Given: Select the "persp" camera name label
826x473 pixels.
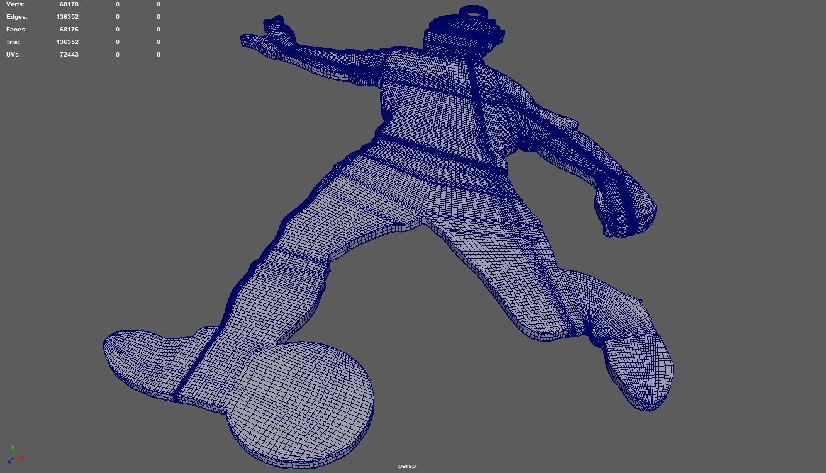Looking at the screenshot, I should 407,466.
